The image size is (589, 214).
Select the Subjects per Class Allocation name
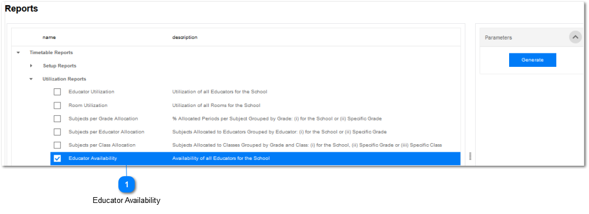click(102, 145)
